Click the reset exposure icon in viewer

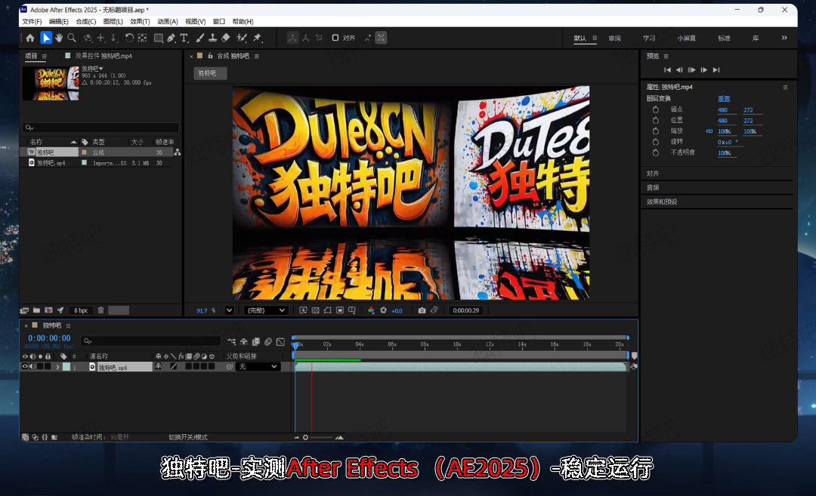point(384,310)
